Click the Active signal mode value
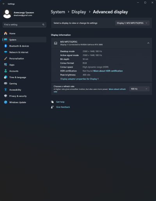This screenshot has width=156, height=201. click(92, 55)
